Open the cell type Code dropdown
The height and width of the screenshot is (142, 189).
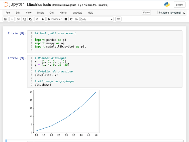[x=97, y=19]
